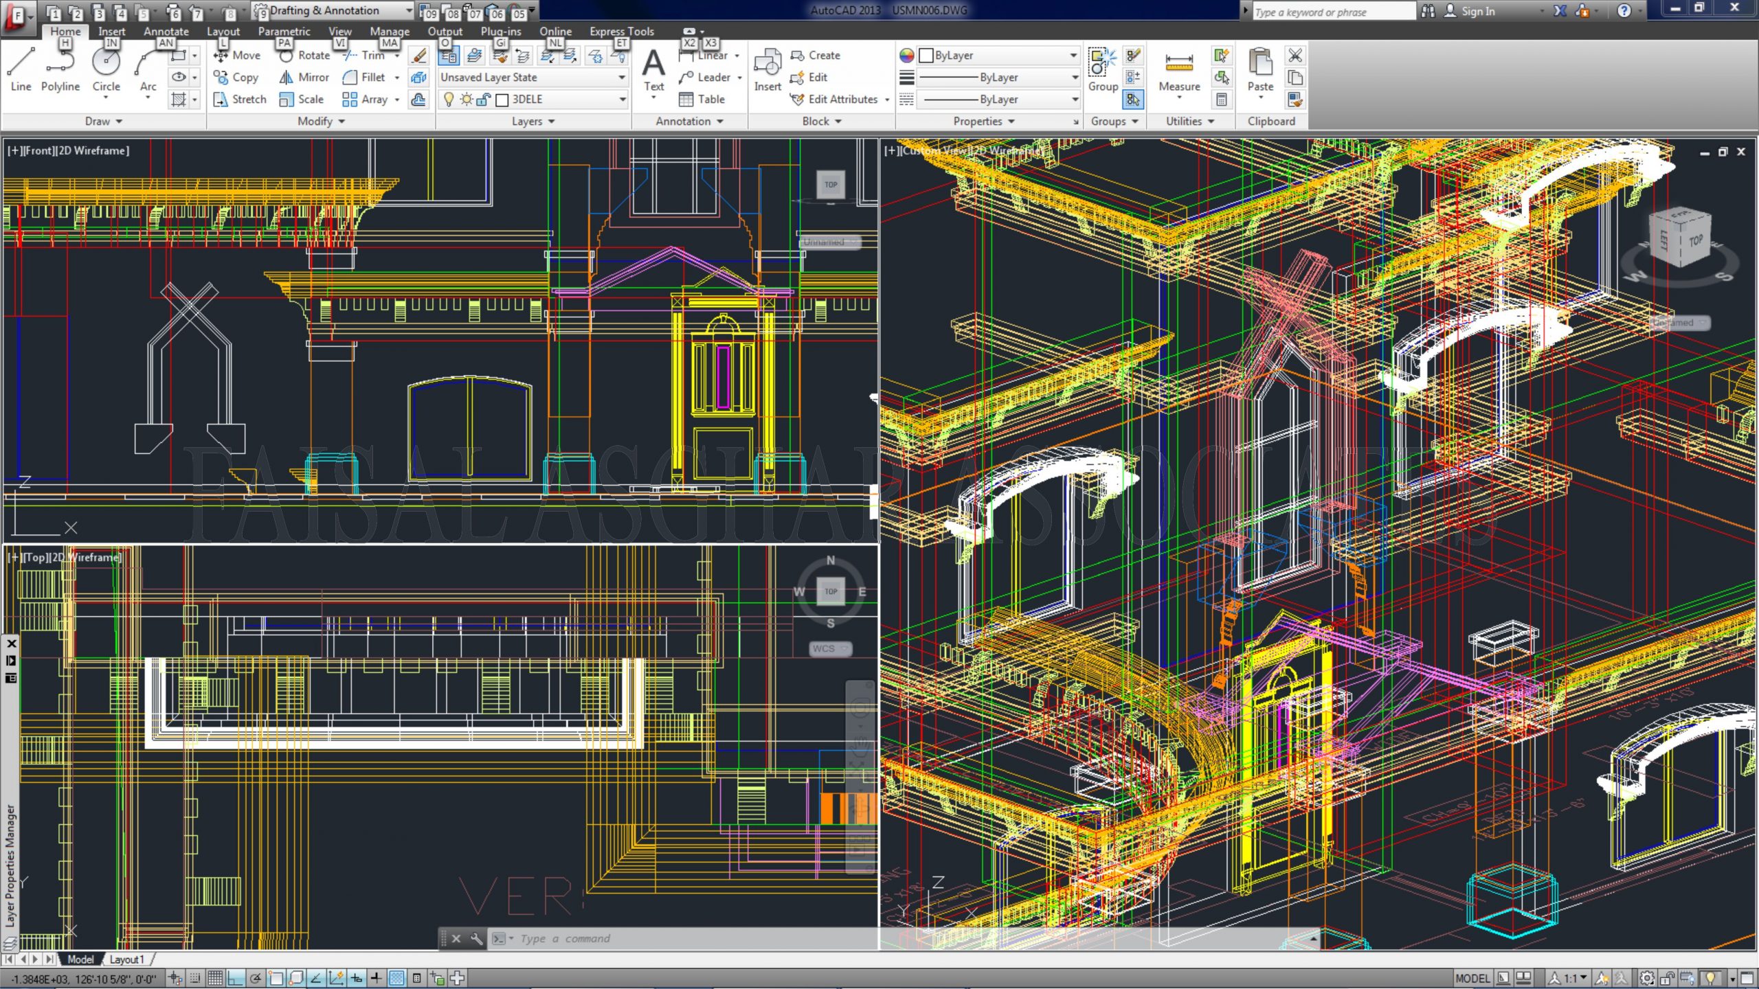This screenshot has width=1759, height=989.
Task: Toggle Ortho Mode in status bar
Action: 236,978
